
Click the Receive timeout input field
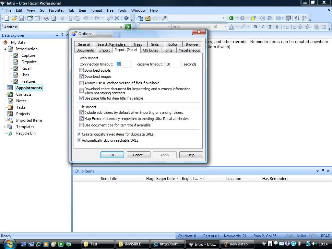point(173,64)
